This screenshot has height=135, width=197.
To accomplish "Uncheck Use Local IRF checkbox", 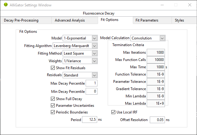I will click(x=113, y=112).
